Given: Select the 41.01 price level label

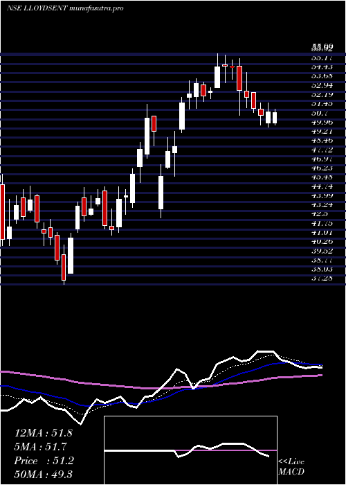Looking at the screenshot, I should coord(322,232).
